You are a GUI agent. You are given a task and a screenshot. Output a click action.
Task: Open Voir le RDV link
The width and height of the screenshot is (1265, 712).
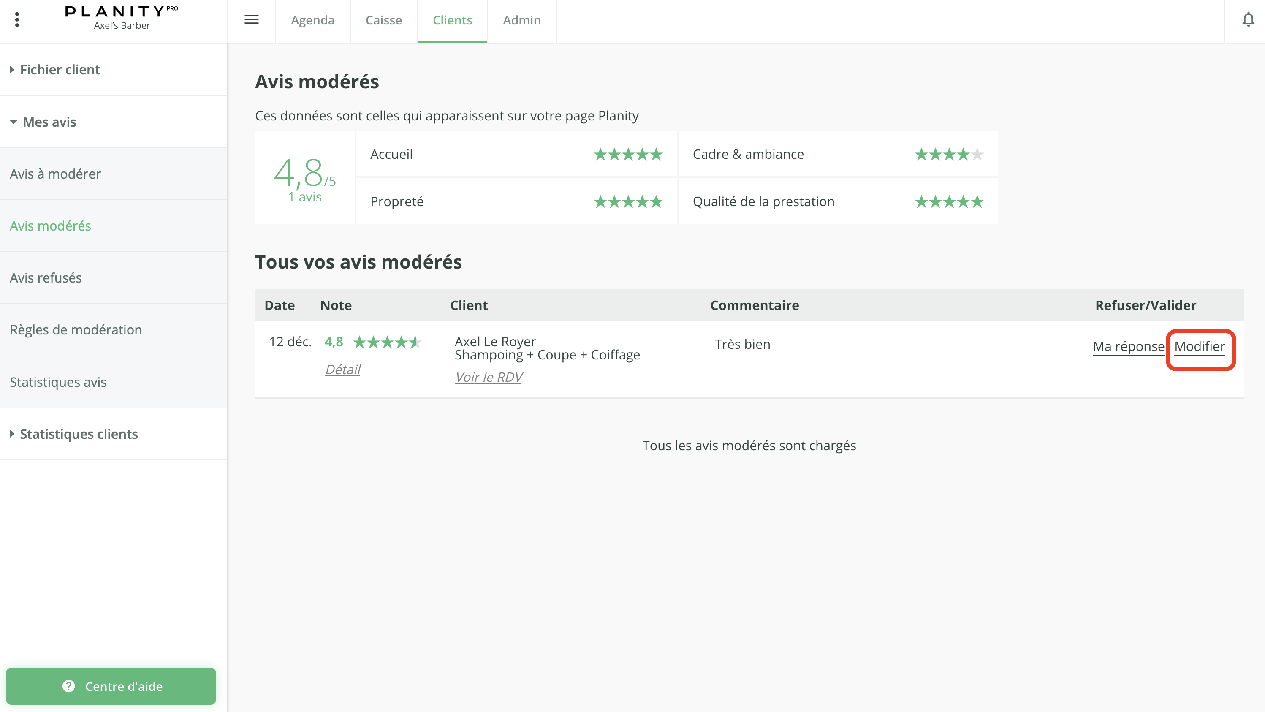(x=488, y=377)
